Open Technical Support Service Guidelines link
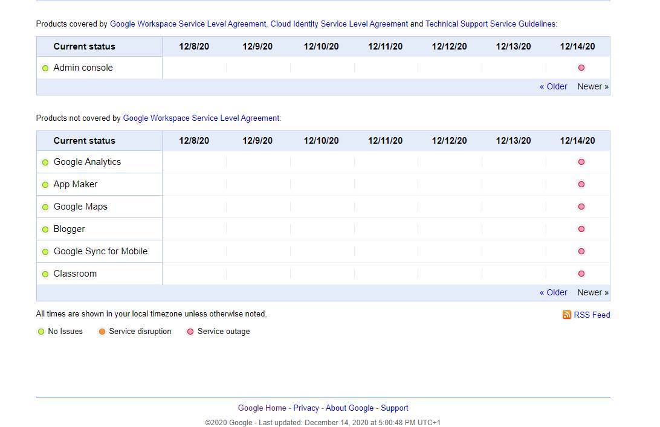Viewport: 660px width, 427px height. (x=490, y=24)
